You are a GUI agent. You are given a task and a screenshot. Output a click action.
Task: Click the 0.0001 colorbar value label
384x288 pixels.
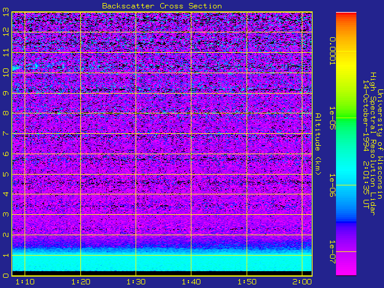point(332,51)
